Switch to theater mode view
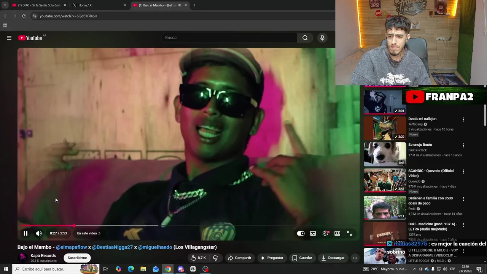This screenshot has height=274, width=487. [x=337, y=233]
